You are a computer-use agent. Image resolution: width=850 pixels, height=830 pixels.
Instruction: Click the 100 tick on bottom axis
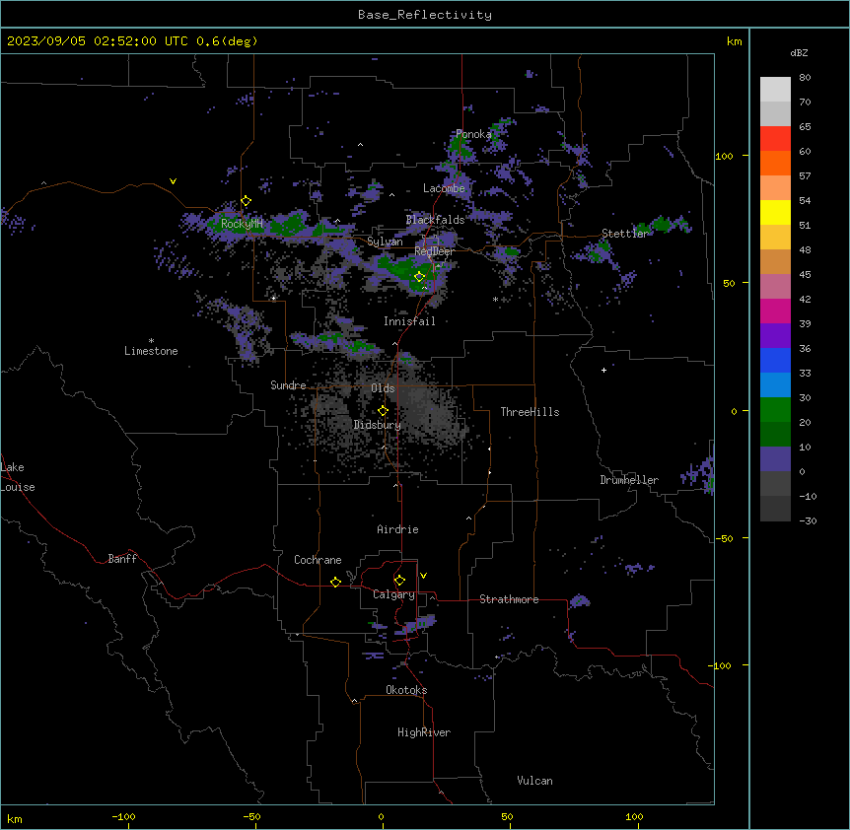tap(634, 816)
